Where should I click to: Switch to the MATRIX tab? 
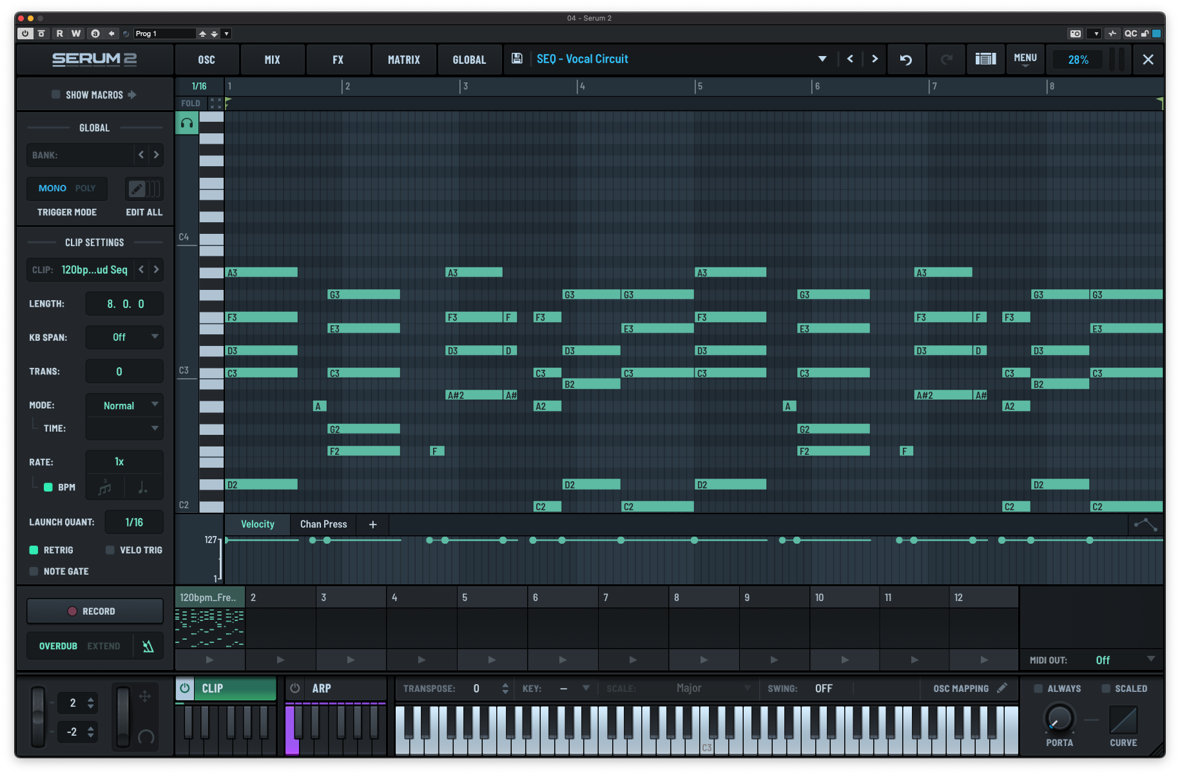(x=403, y=59)
